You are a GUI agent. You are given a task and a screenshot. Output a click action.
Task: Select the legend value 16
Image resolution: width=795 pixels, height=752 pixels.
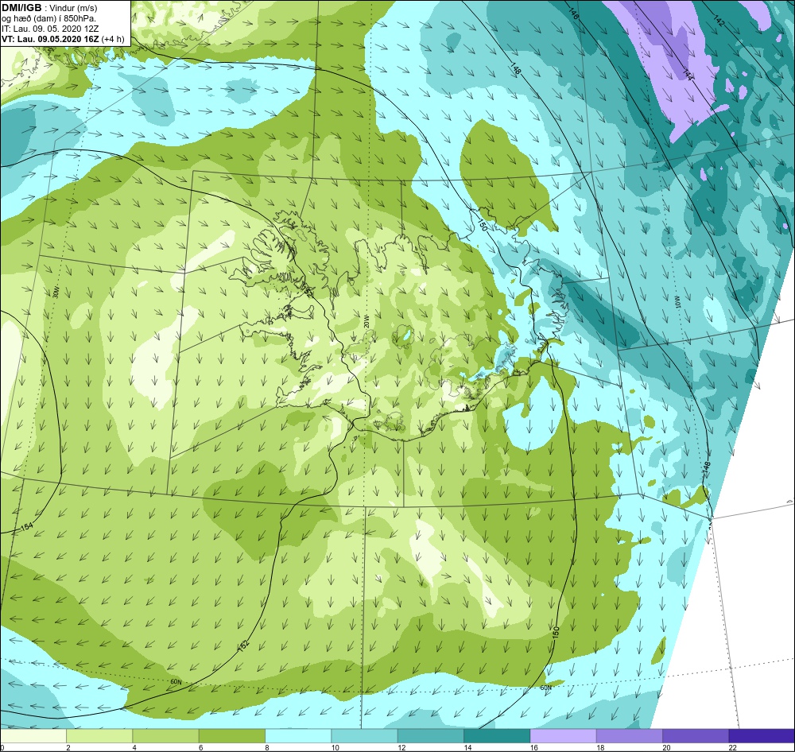tap(534, 747)
